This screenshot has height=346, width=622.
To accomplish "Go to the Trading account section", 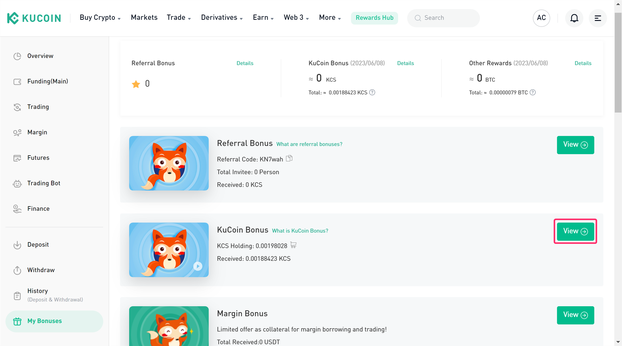I will (x=54, y=107).
